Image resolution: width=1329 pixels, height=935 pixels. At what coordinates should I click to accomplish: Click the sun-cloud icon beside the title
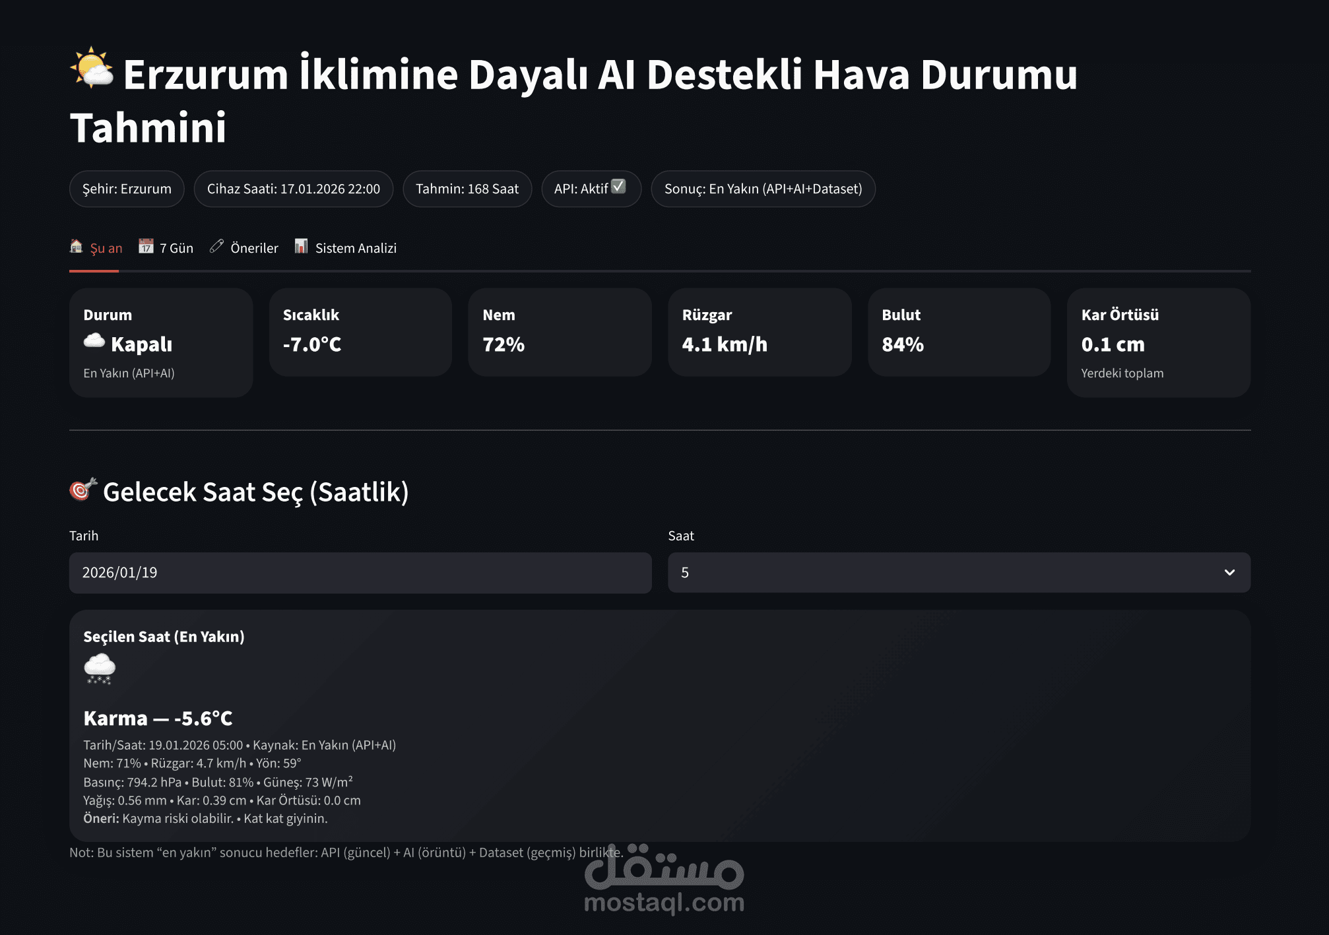pos(92,68)
